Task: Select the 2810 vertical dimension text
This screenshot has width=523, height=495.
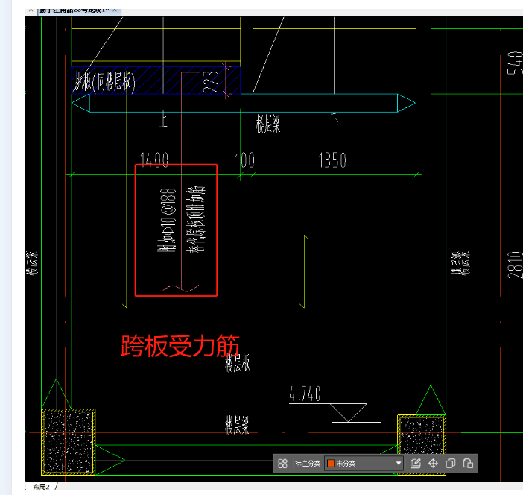Action: [x=515, y=265]
